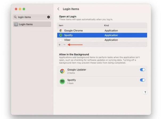Clear the search field with the X icon
Screen dimensions: 162x119
[48, 17]
